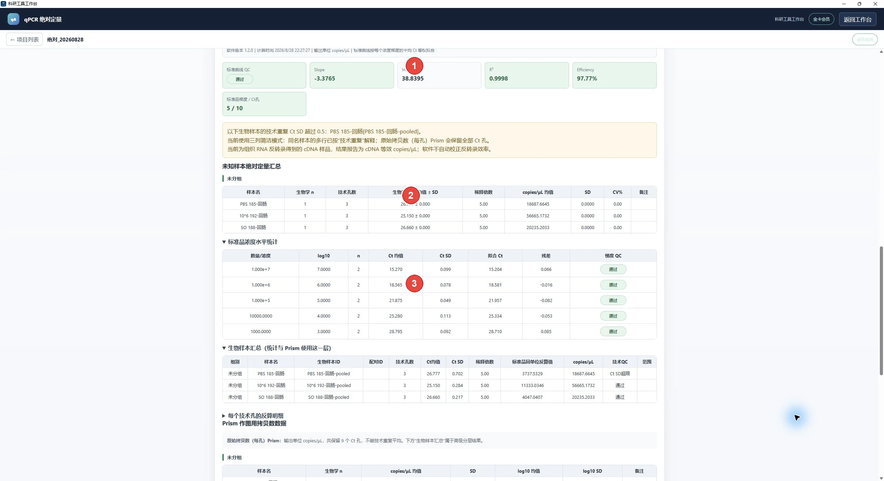Click the qA app logo icon
884x481 pixels.
click(x=13, y=19)
